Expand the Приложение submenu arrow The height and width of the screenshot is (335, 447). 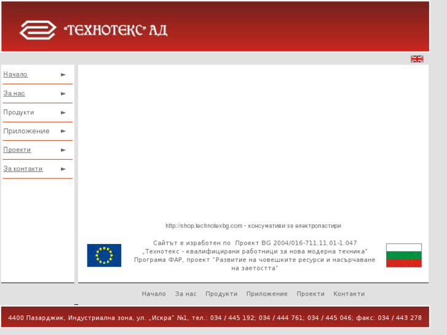(x=63, y=131)
